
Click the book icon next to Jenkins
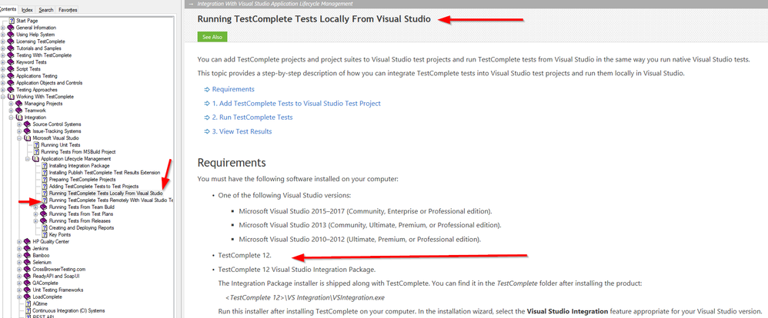[x=27, y=248]
